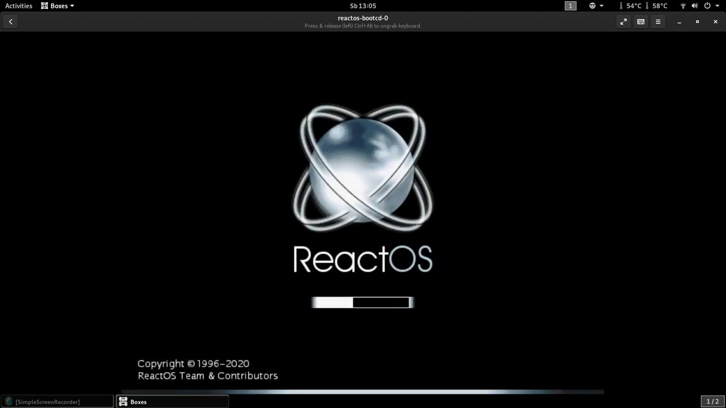Open the keyboard shortcuts button
The width and height of the screenshot is (726, 408).
[641, 22]
